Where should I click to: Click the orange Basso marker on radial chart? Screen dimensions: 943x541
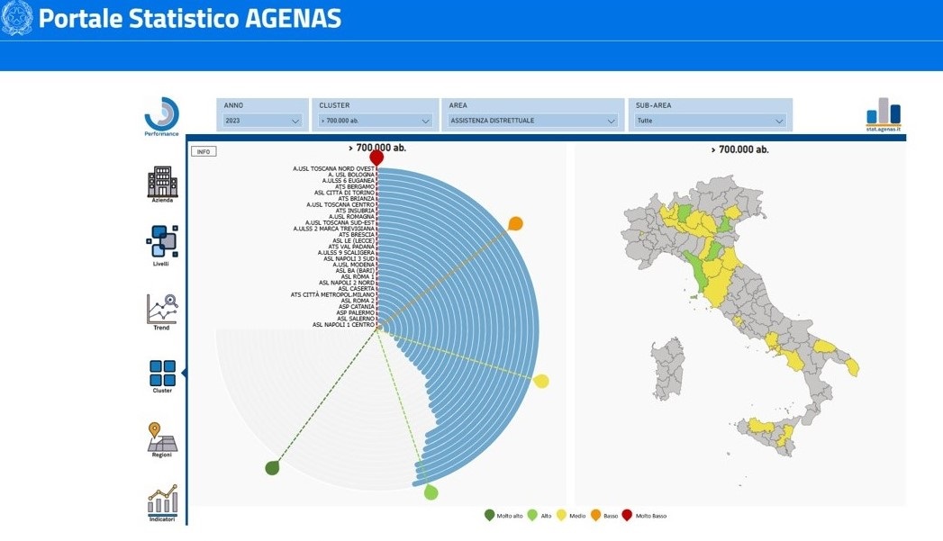pyautogui.click(x=515, y=221)
